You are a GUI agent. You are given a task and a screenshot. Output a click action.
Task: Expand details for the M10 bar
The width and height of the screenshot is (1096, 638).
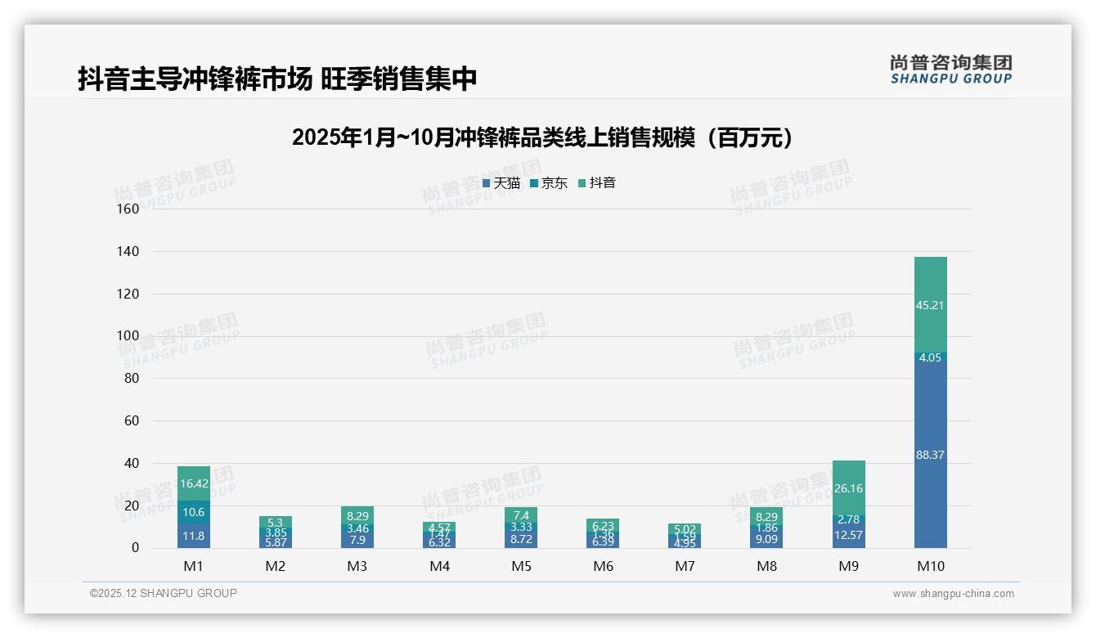pyautogui.click(x=931, y=401)
